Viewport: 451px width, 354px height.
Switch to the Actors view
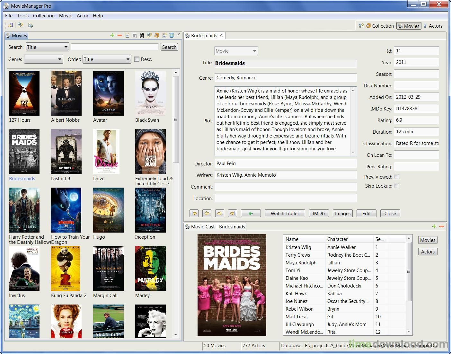[x=433, y=26]
